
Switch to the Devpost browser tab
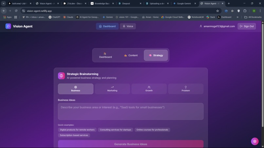(130, 3)
